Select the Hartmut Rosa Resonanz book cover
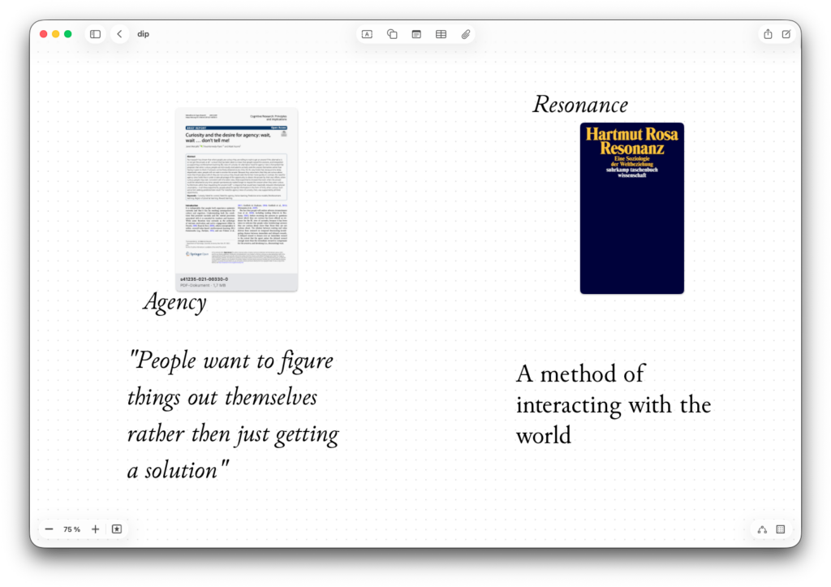The height and width of the screenshot is (587, 831). (x=631, y=208)
